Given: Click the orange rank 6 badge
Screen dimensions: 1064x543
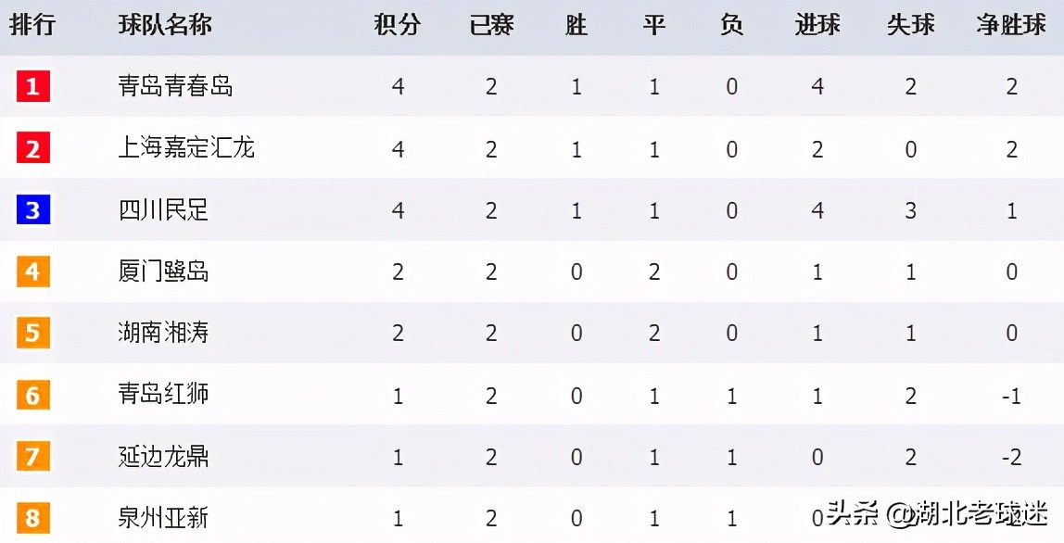Looking at the screenshot, I should [x=32, y=395].
